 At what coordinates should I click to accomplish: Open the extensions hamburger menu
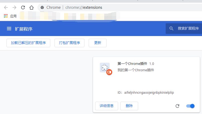[9, 29]
